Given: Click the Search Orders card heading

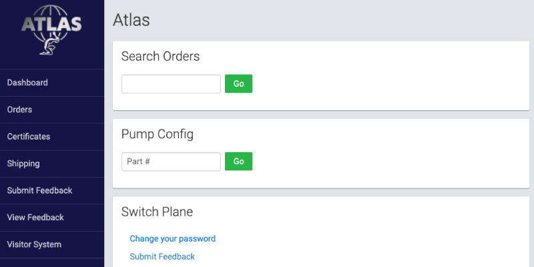Looking at the screenshot, I should click(160, 56).
